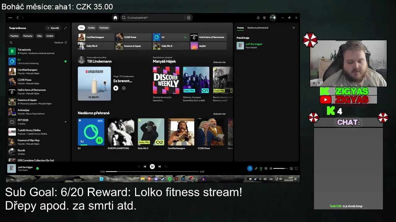Filter library by Playlisty chip

[x=15, y=36]
